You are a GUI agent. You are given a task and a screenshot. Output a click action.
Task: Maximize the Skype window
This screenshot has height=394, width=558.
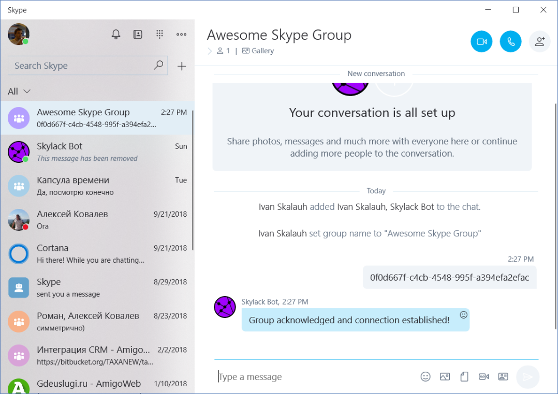coord(516,10)
